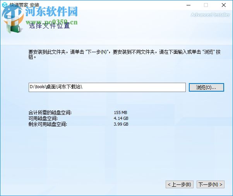Go to next step with 下一步(N)
The width and height of the screenshot is (233, 196).
coord(211,184)
